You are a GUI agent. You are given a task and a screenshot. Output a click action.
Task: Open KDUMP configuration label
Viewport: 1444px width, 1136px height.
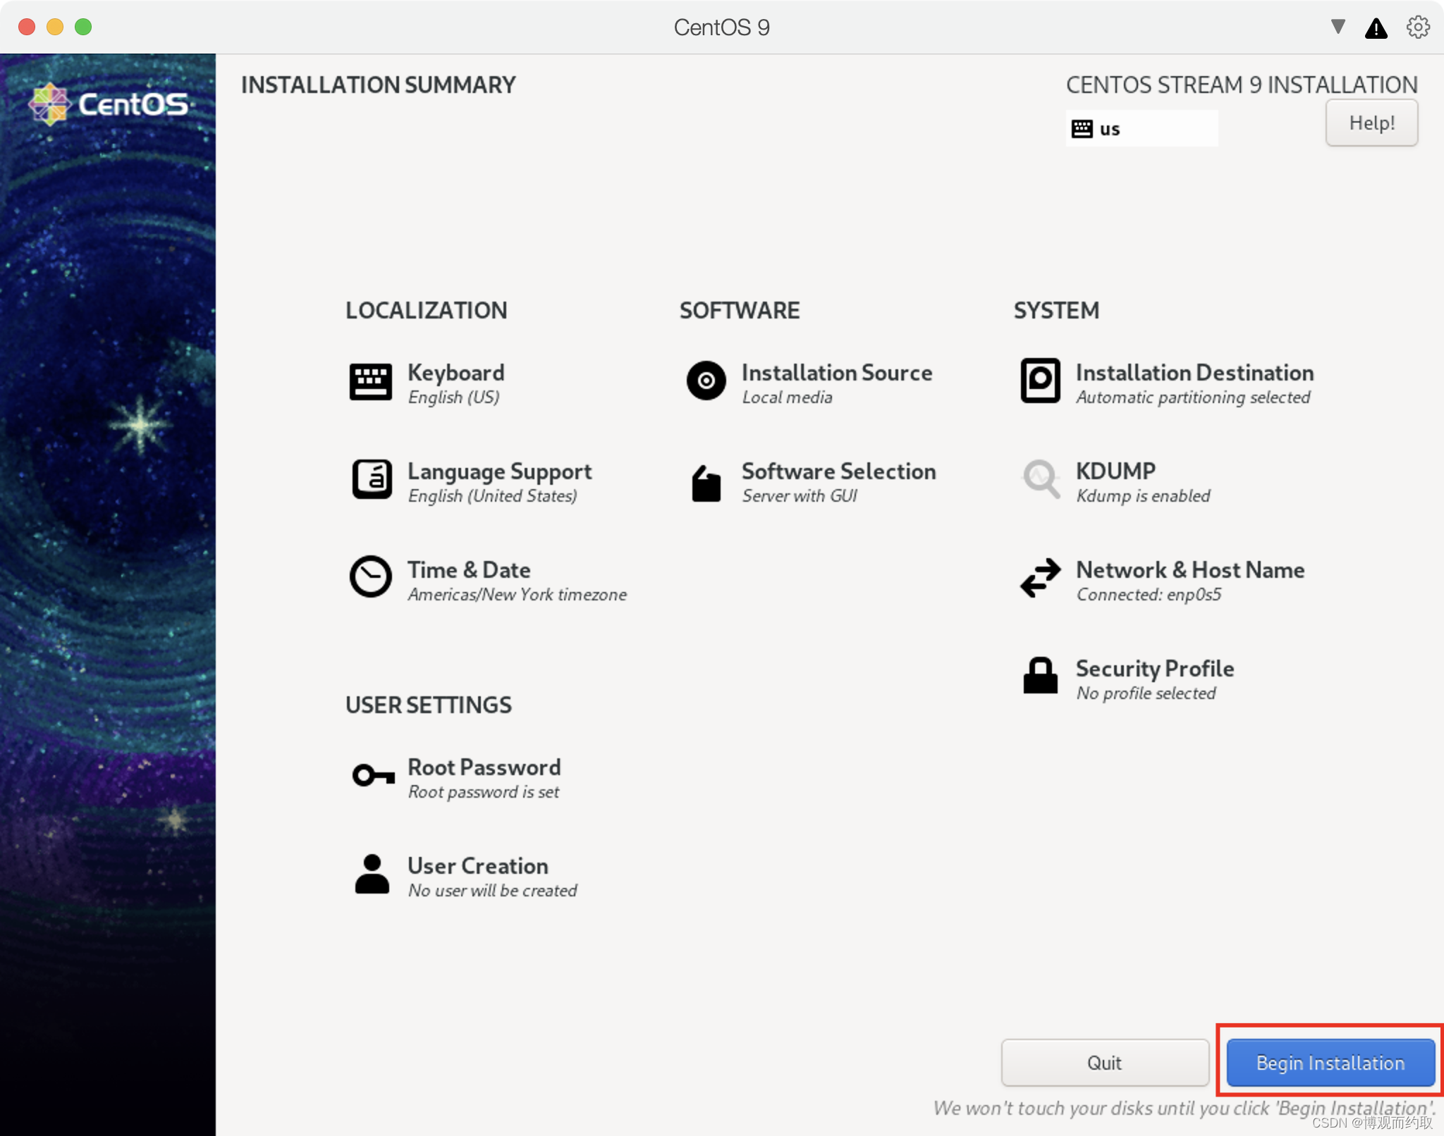pos(1115,471)
